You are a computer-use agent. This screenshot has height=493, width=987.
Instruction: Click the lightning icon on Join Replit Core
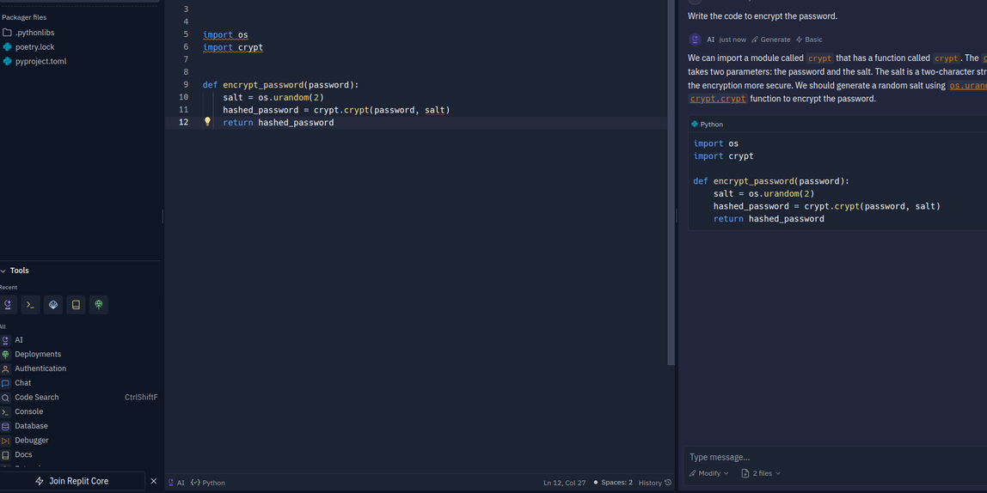click(40, 481)
